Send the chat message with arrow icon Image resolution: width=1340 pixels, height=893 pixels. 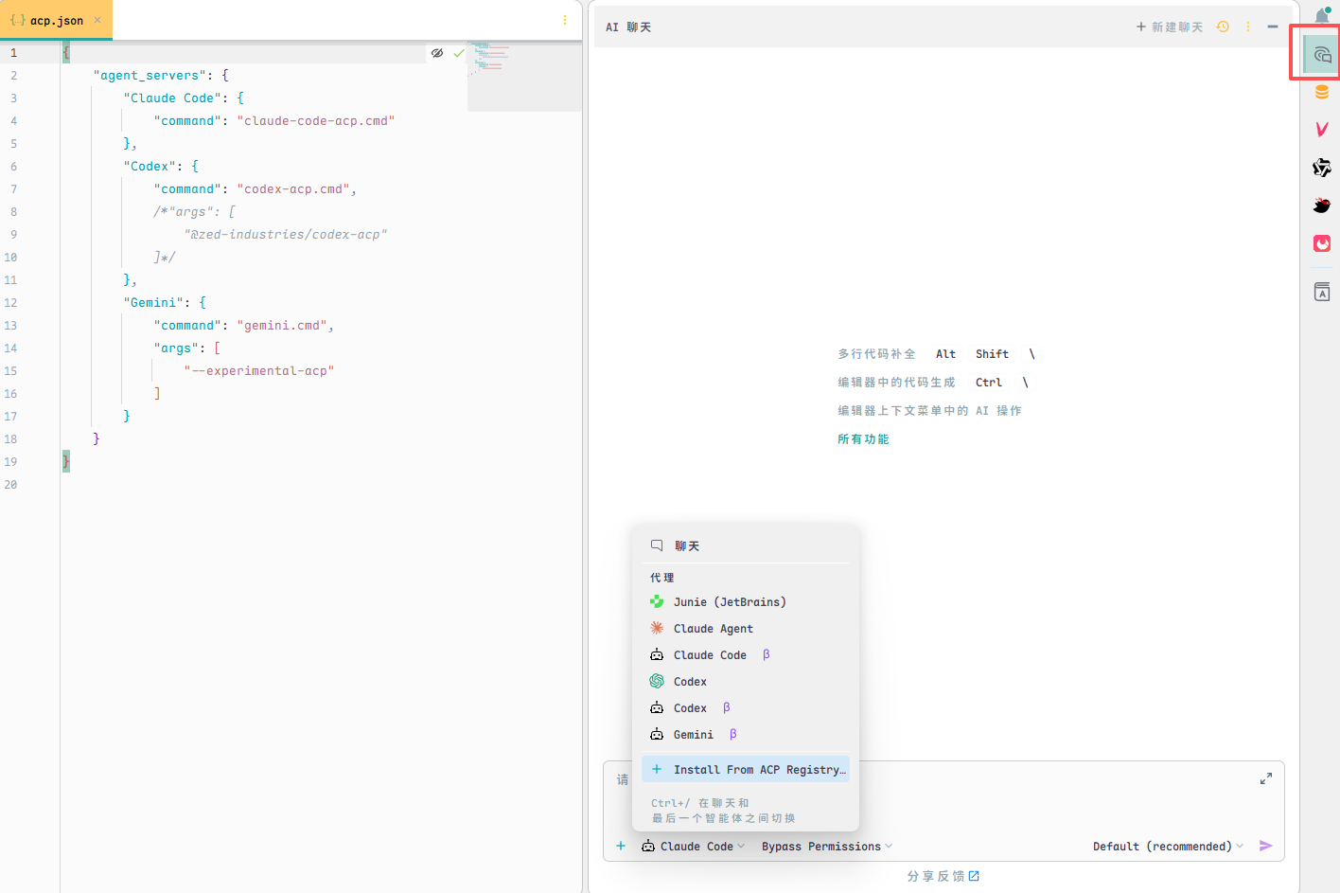pos(1265,846)
